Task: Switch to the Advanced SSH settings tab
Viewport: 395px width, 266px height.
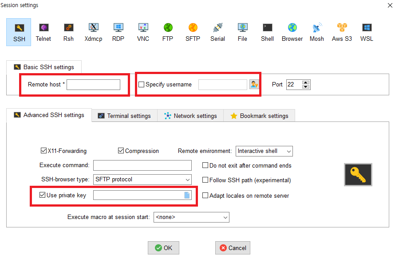Action: pyautogui.click(x=49, y=115)
